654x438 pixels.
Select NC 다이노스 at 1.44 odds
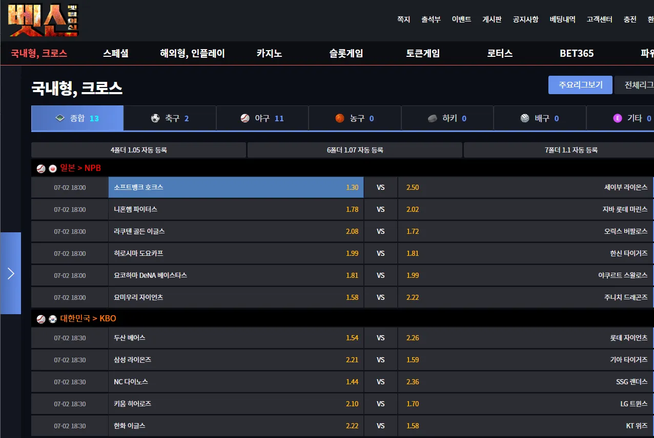[x=236, y=382]
